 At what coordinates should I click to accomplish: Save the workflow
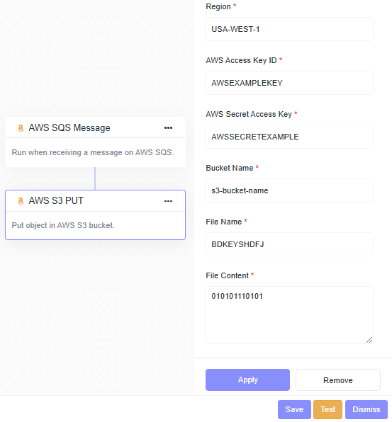coord(294,409)
